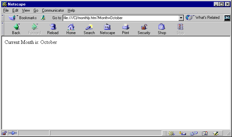
Task: Collapse the location toolbar grip
Action: click(x=3, y=18)
